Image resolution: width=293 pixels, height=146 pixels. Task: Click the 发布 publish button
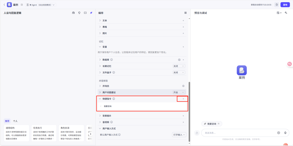285,5
